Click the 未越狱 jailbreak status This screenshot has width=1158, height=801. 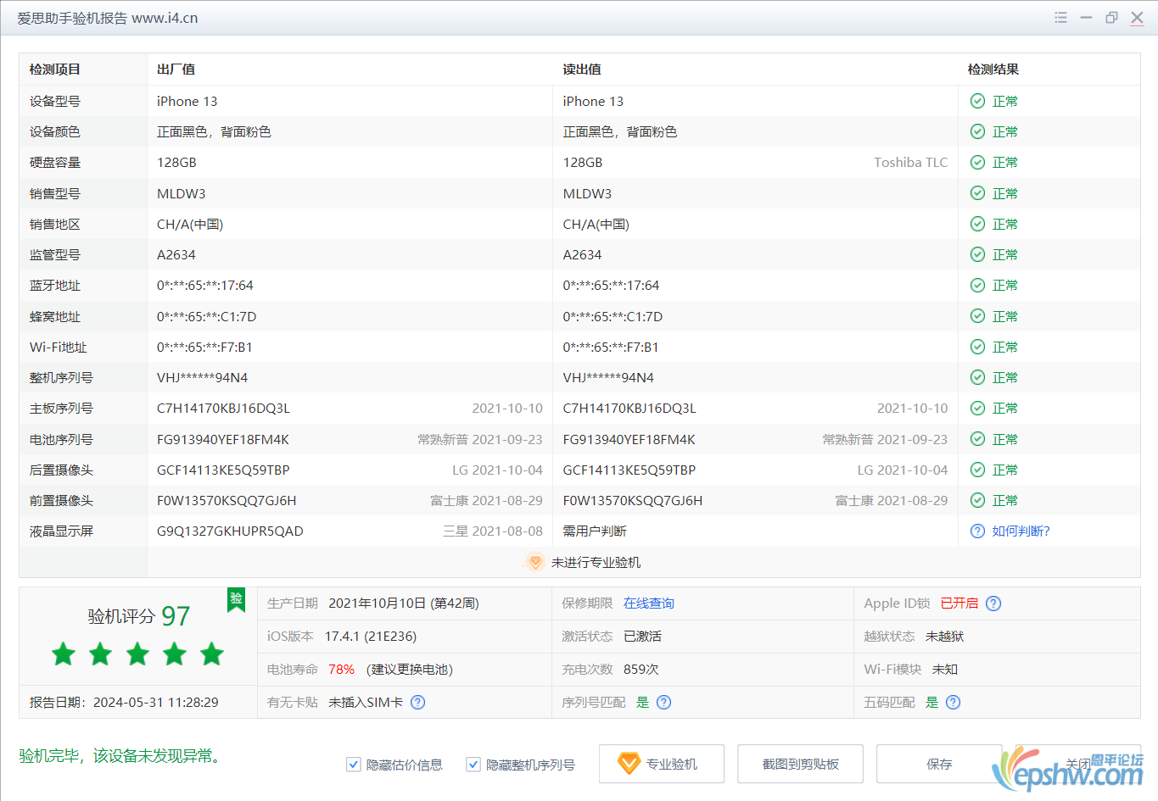pyautogui.click(x=945, y=637)
